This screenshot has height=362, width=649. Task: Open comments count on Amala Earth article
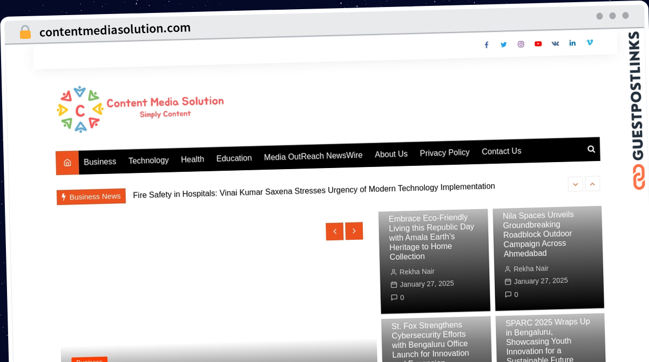tap(398, 298)
